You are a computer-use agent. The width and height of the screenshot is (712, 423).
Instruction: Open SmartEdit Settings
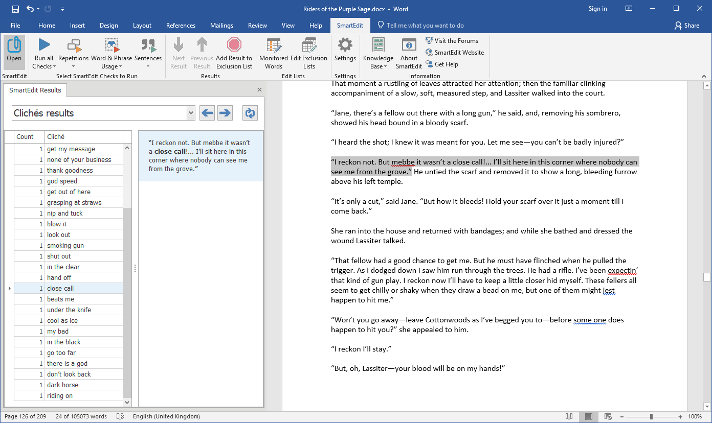click(x=345, y=51)
